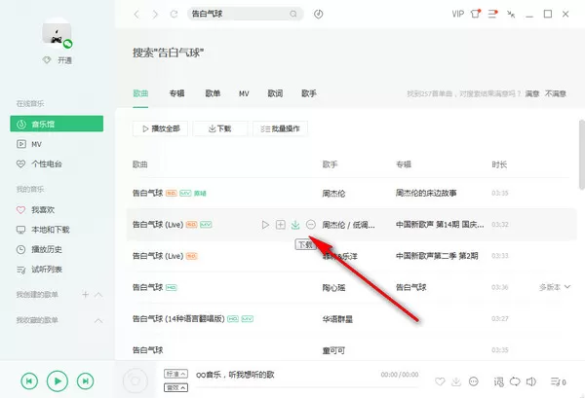
Task: Open 音效 sound effect dropdown
Action: tap(175, 387)
